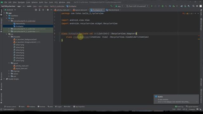
Task: Toggle the Build Variants tool window
Action: (x=1, y=98)
